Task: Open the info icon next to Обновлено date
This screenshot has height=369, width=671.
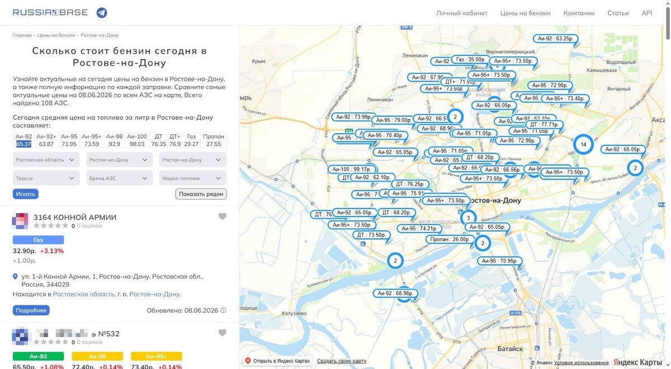Action: 223,310
